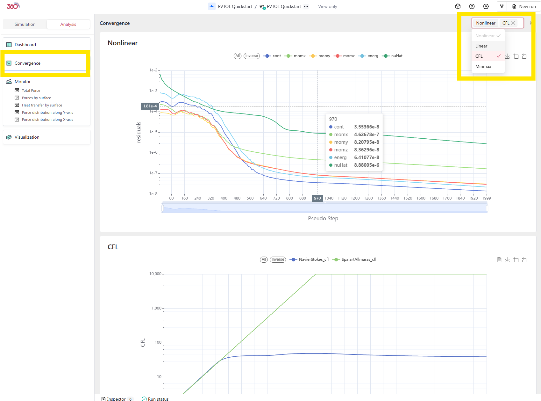541x401 pixels.
Task: Activate zoom area tool on CFL chart
Action: click(516, 260)
